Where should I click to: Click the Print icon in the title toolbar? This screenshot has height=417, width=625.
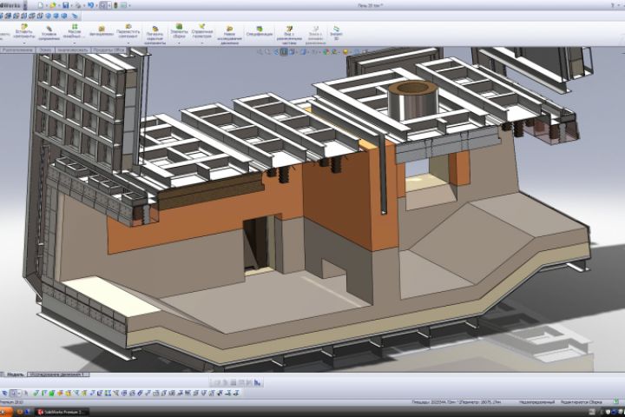click(x=78, y=5)
